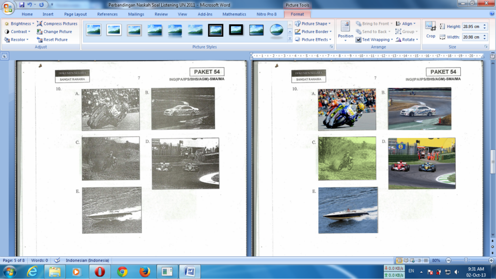Apply the oval picture style
This screenshot has height=279, width=496.
point(276,30)
